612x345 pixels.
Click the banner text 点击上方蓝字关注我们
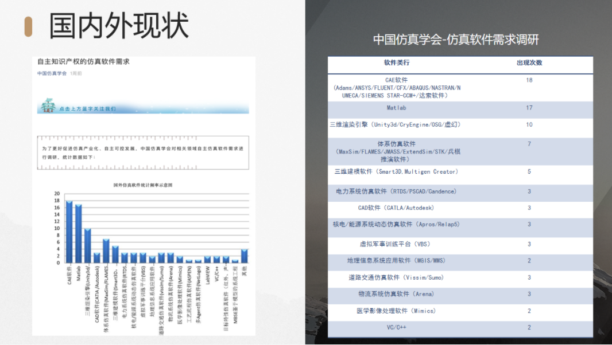(x=87, y=109)
